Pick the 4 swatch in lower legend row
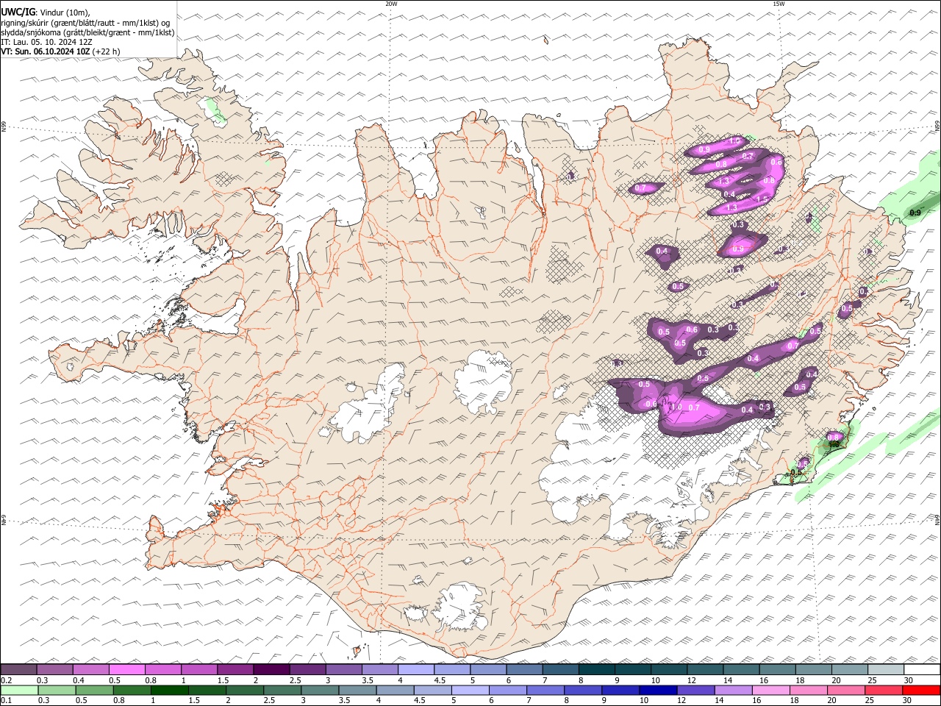Image resolution: width=941 pixels, height=706 pixels. (395, 690)
